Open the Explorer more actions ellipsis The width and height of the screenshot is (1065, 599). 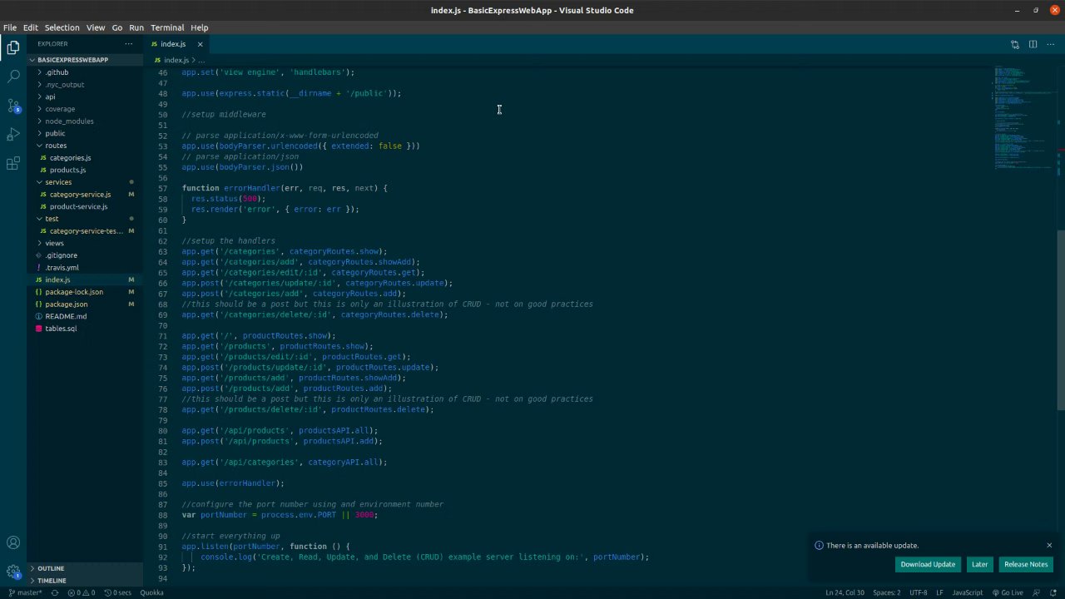click(129, 43)
